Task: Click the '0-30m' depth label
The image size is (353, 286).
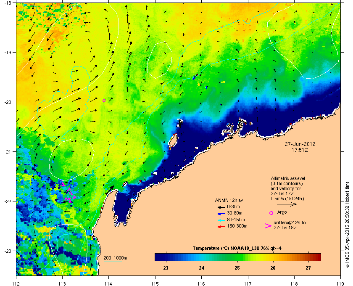Action: pos(233,207)
